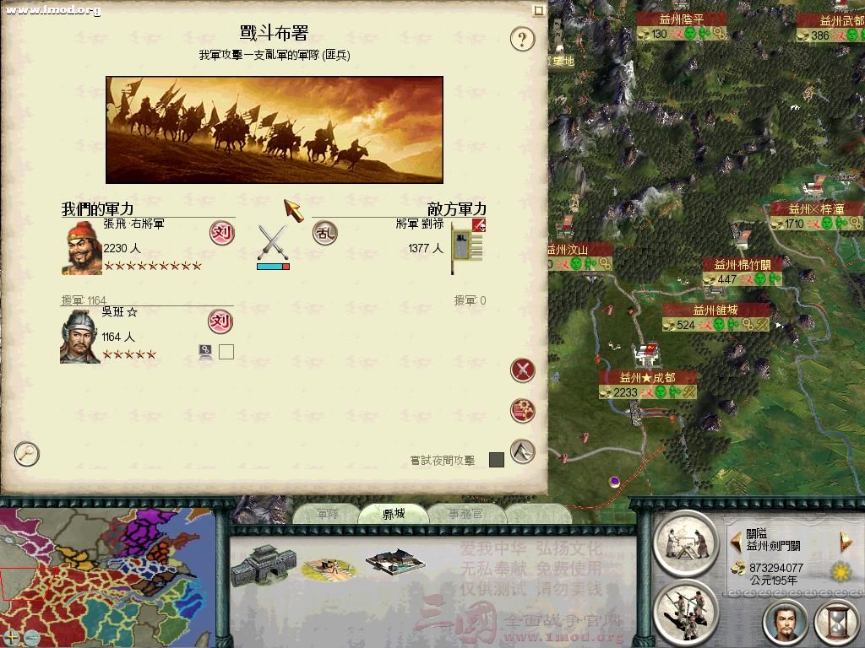Collapse the battle deployment panel corner box
The image size is (865, 648).
(x=539, y=9)
